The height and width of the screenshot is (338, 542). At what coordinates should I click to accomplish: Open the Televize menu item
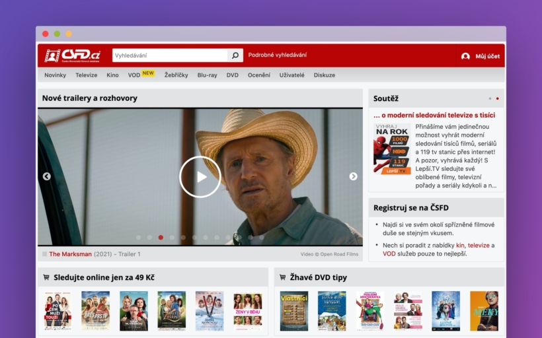87,75
